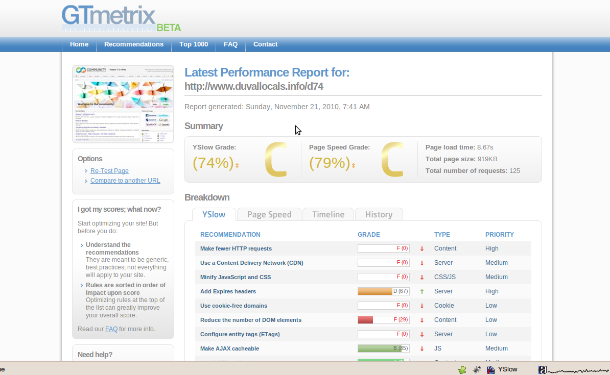Click red down arrow in Make fewer HTTP requests row
610x375 pixels.
tap(422, 249)
